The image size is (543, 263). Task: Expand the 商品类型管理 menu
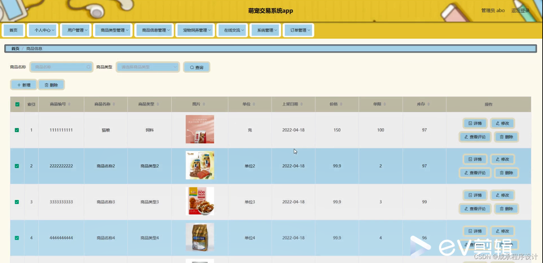coord(113,30)
